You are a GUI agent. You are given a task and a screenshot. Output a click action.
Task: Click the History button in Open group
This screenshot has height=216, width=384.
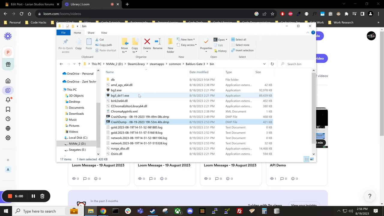(x=220, y=51)
